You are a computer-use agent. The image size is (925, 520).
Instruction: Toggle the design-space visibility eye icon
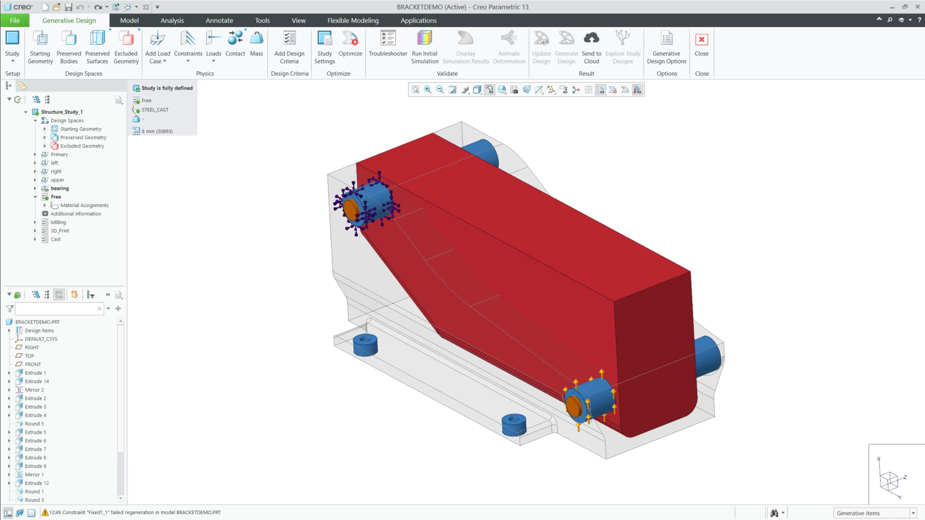point(600,90)
